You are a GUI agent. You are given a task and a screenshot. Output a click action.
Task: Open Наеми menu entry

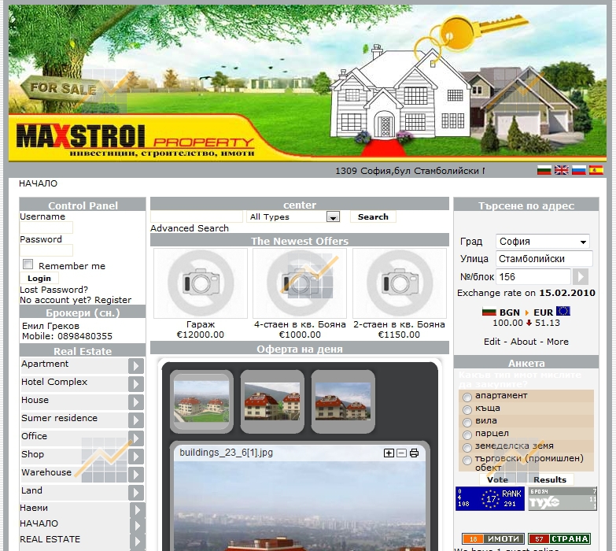[x=34, y=508]
